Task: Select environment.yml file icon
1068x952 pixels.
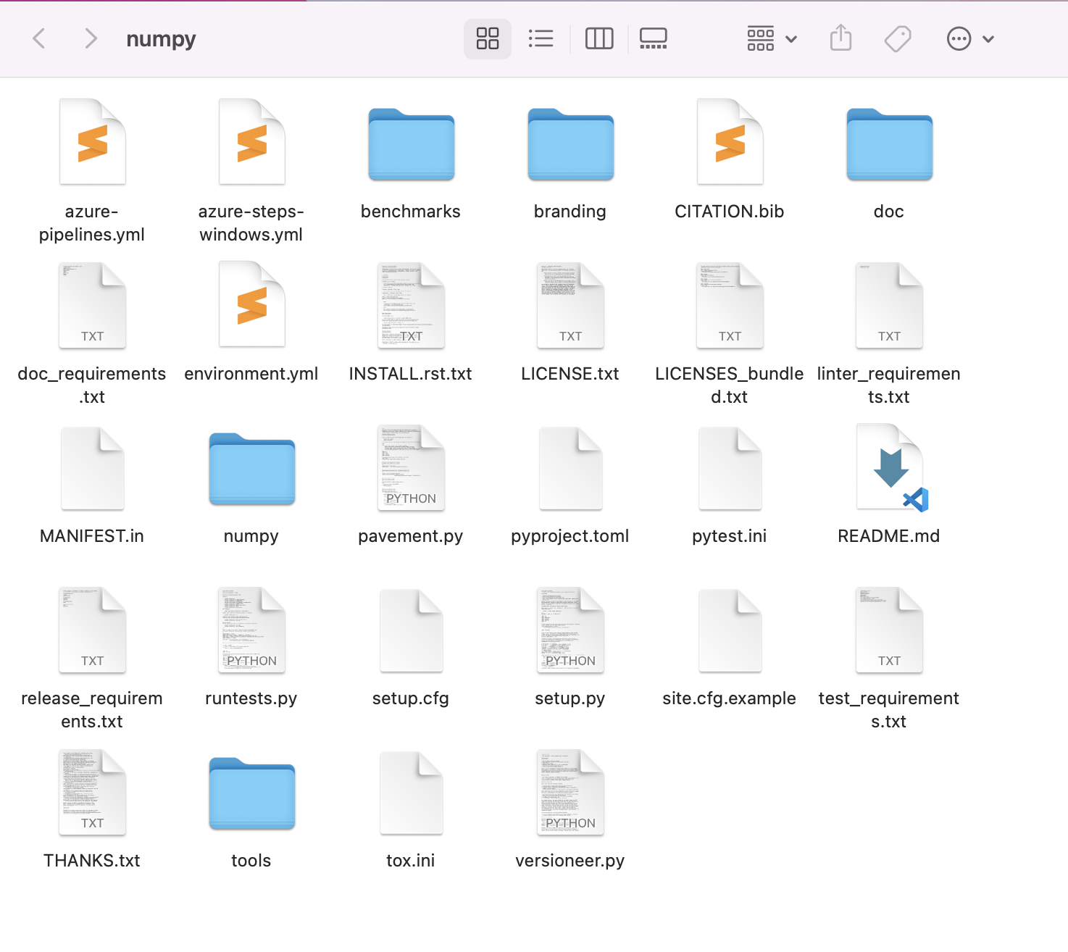Action: point(252,304)
